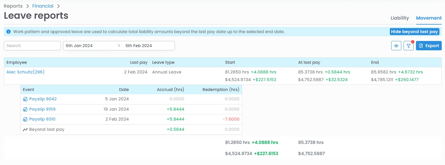The height and width of the screenshot is (165, 445).
Task: Go to Financial in the breadcrumb
Action: pos(43,6)
